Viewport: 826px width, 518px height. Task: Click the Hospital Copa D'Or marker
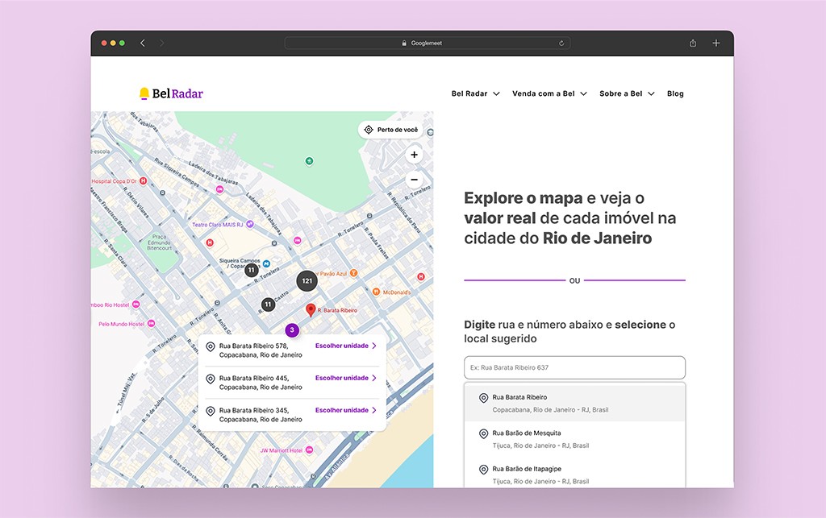point(143,181)
